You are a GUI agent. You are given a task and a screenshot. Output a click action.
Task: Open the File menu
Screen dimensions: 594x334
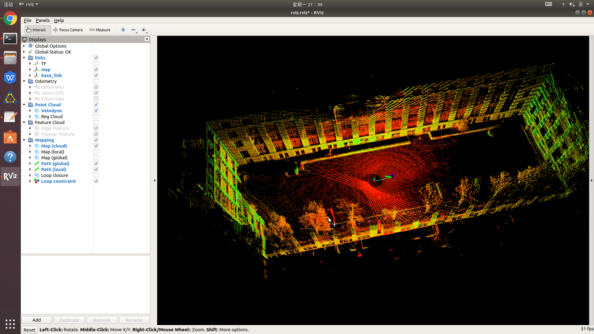click(x=28, y=20)
